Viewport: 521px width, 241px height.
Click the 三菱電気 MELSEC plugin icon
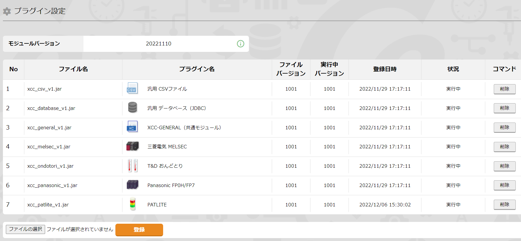[x=132, y=146]
